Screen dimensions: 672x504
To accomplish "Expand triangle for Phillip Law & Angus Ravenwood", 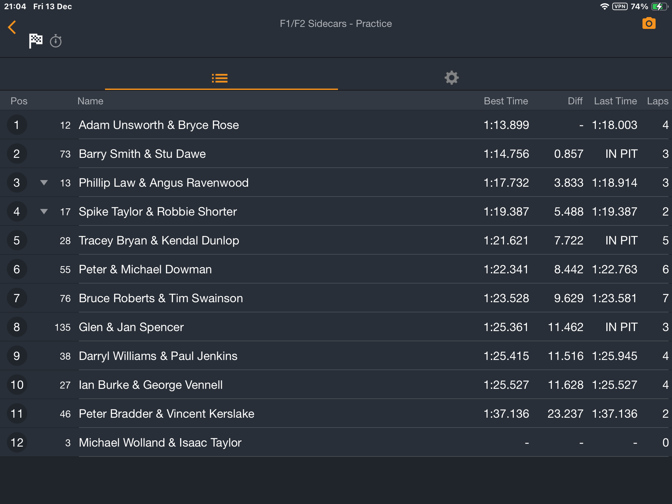I will (x=44, y=183).
